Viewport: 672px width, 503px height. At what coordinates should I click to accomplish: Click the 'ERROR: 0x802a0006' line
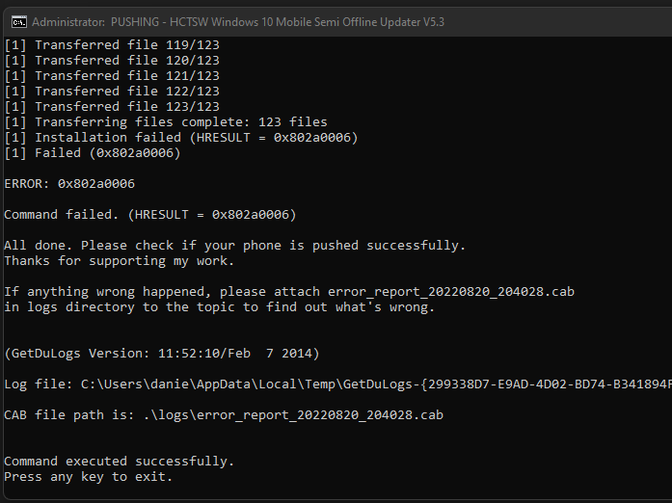[69, 183]
